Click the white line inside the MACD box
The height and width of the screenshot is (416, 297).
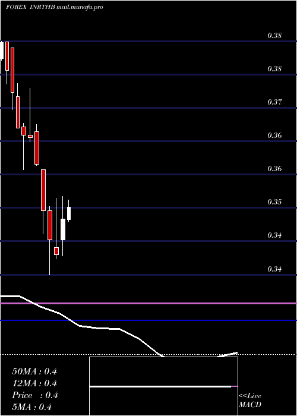pos(160,386)
